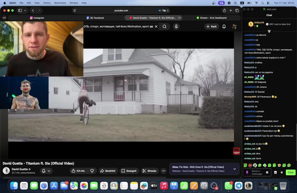Open the Apple menu
Image resolution: width=297 pixels, height=193 pixels.
pos(5,3)
